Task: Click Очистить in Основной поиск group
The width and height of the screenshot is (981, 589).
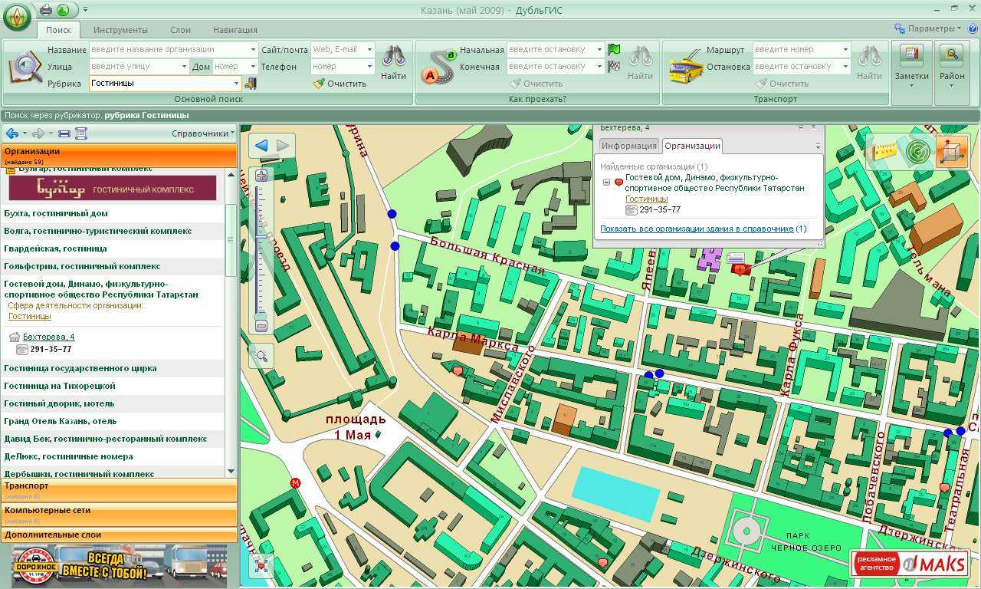Action: coord(340,84)
